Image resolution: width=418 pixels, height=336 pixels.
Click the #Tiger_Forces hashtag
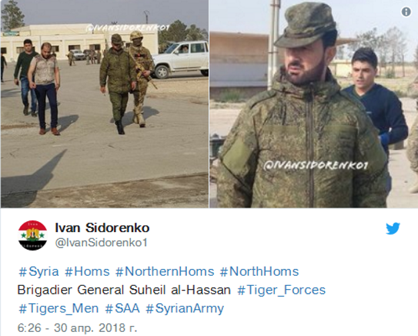click(281, 290)
